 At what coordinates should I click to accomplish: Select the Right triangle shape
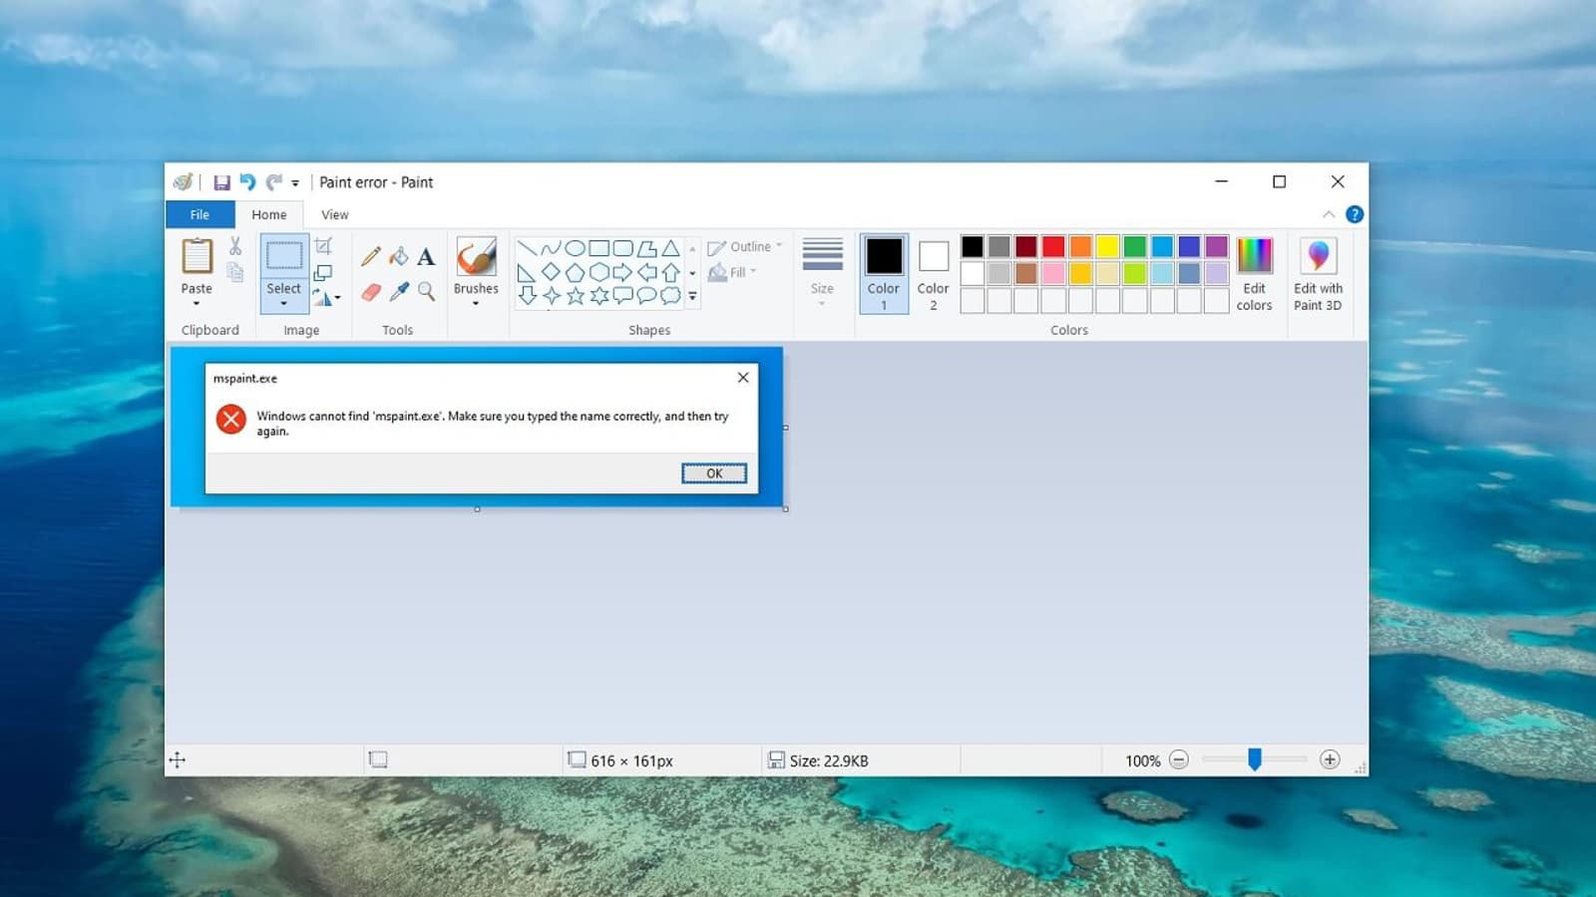[527, 272]
